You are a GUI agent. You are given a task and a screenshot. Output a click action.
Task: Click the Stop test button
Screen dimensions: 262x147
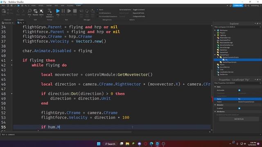pos(75,11)
